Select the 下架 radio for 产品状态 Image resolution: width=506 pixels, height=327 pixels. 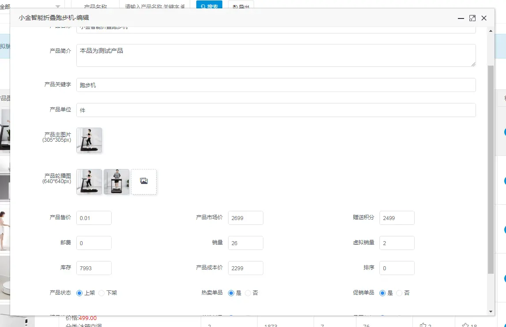tap(101, 293)
